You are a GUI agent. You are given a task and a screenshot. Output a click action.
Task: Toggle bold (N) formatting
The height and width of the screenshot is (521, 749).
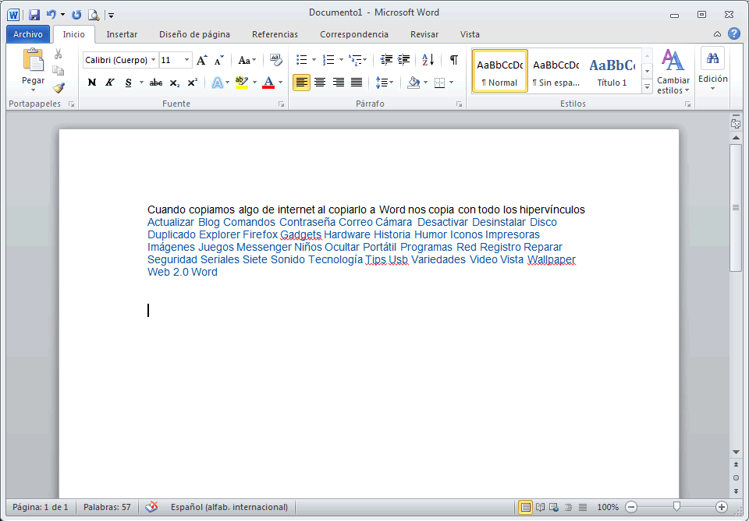92,83
